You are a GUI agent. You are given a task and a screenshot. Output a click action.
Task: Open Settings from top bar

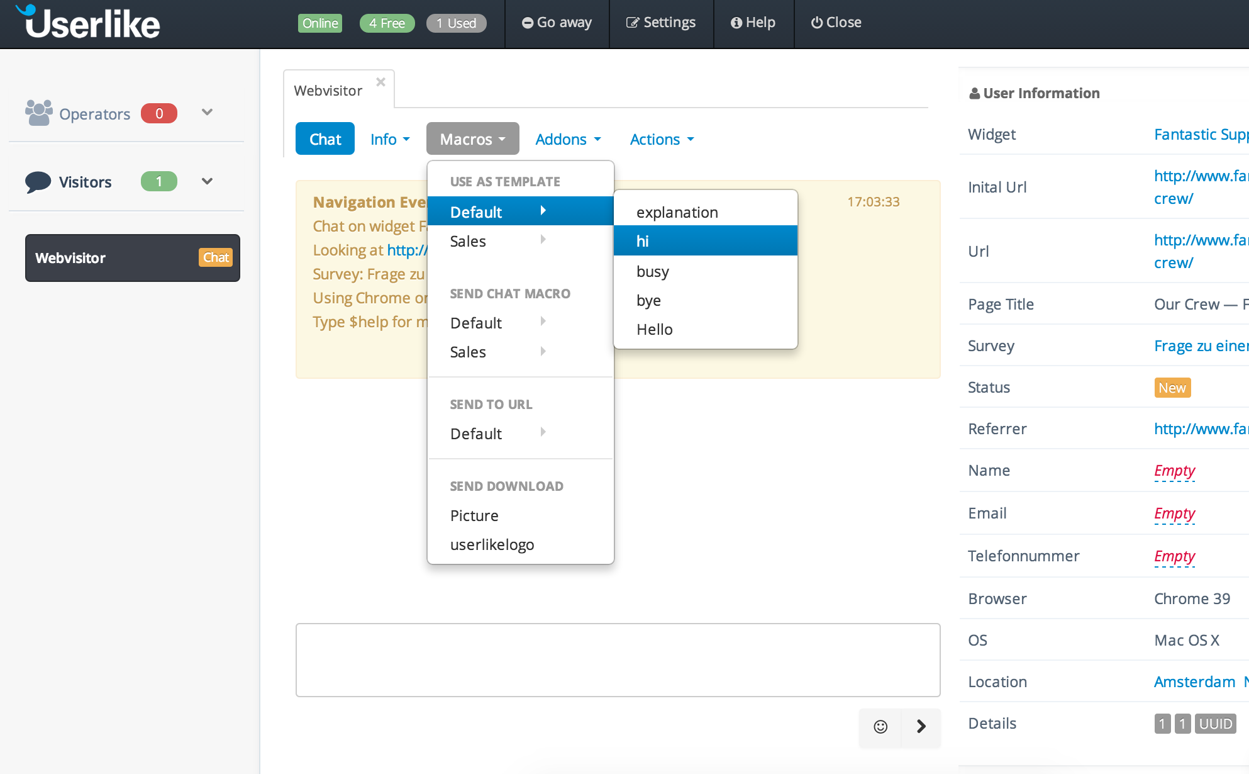(661, 23)
